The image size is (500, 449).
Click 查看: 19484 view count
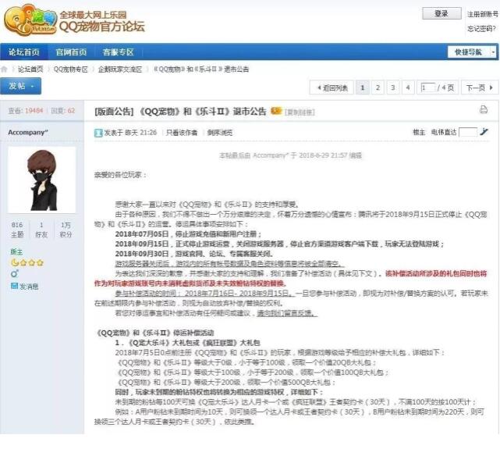click(26, 110)
